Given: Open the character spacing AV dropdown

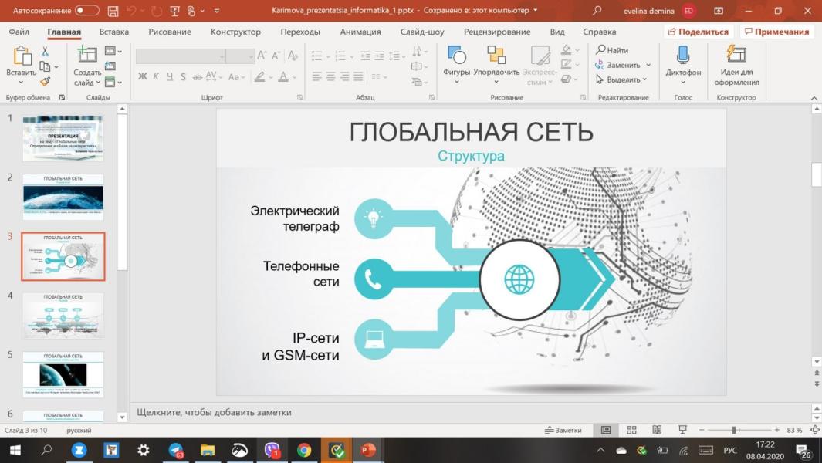Looking at the screenshot, I should [213, 76].
